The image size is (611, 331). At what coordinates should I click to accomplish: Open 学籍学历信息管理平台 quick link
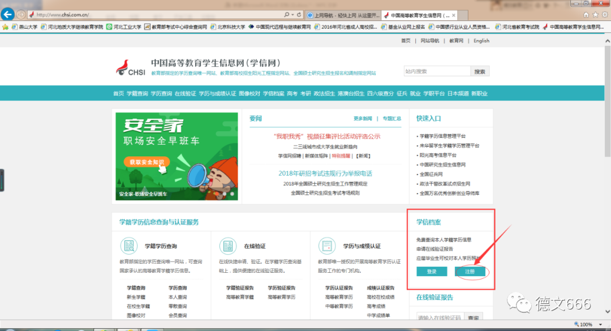point(442,136)
